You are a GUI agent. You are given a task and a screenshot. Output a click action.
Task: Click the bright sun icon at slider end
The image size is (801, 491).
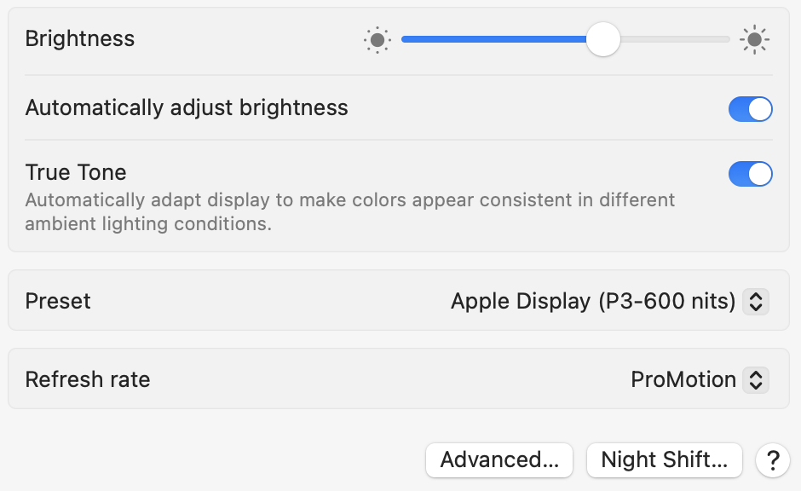coord(754,39)
